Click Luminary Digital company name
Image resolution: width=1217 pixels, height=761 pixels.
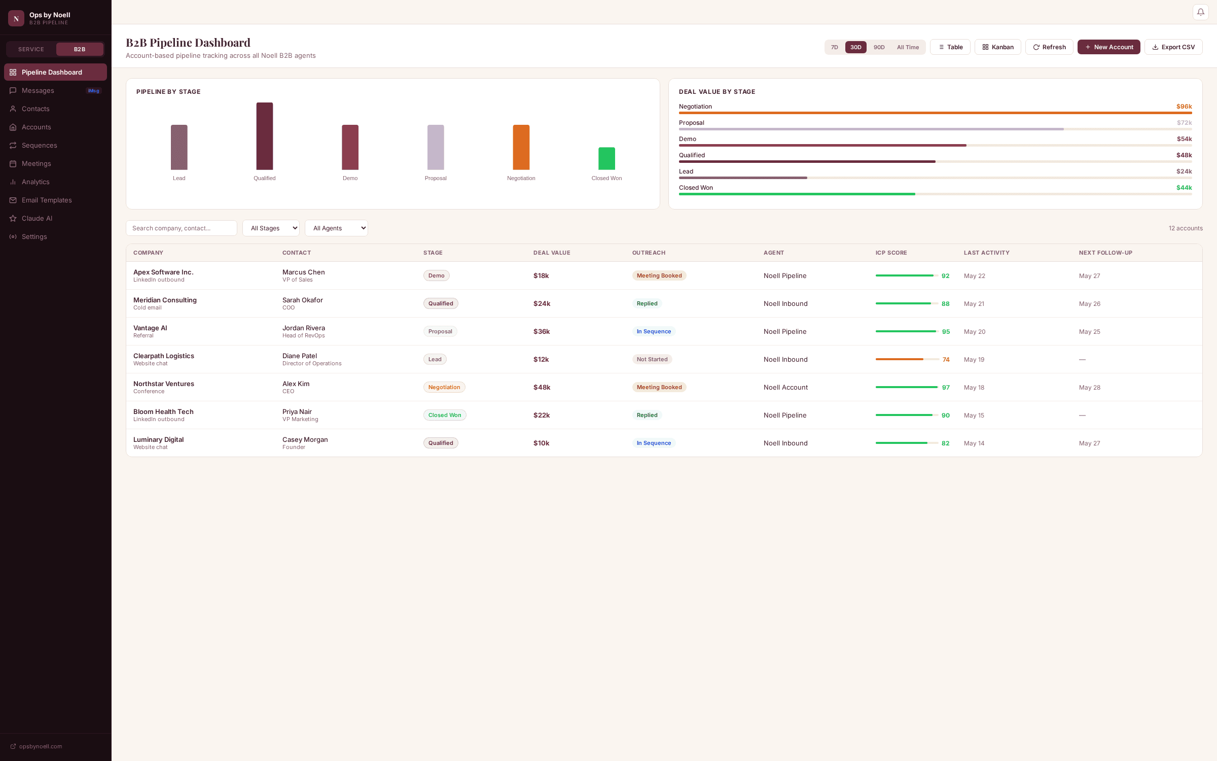[x=158, y=440]
